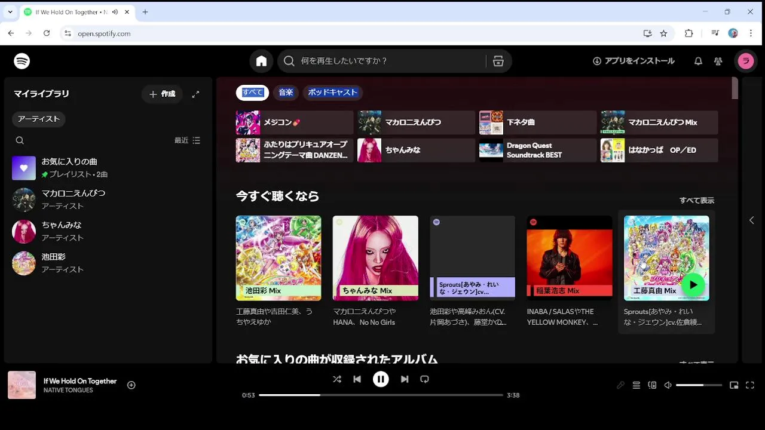This screenshot has width=765, height=430.
Task: Open the play queue
Action: click(637, 385)
